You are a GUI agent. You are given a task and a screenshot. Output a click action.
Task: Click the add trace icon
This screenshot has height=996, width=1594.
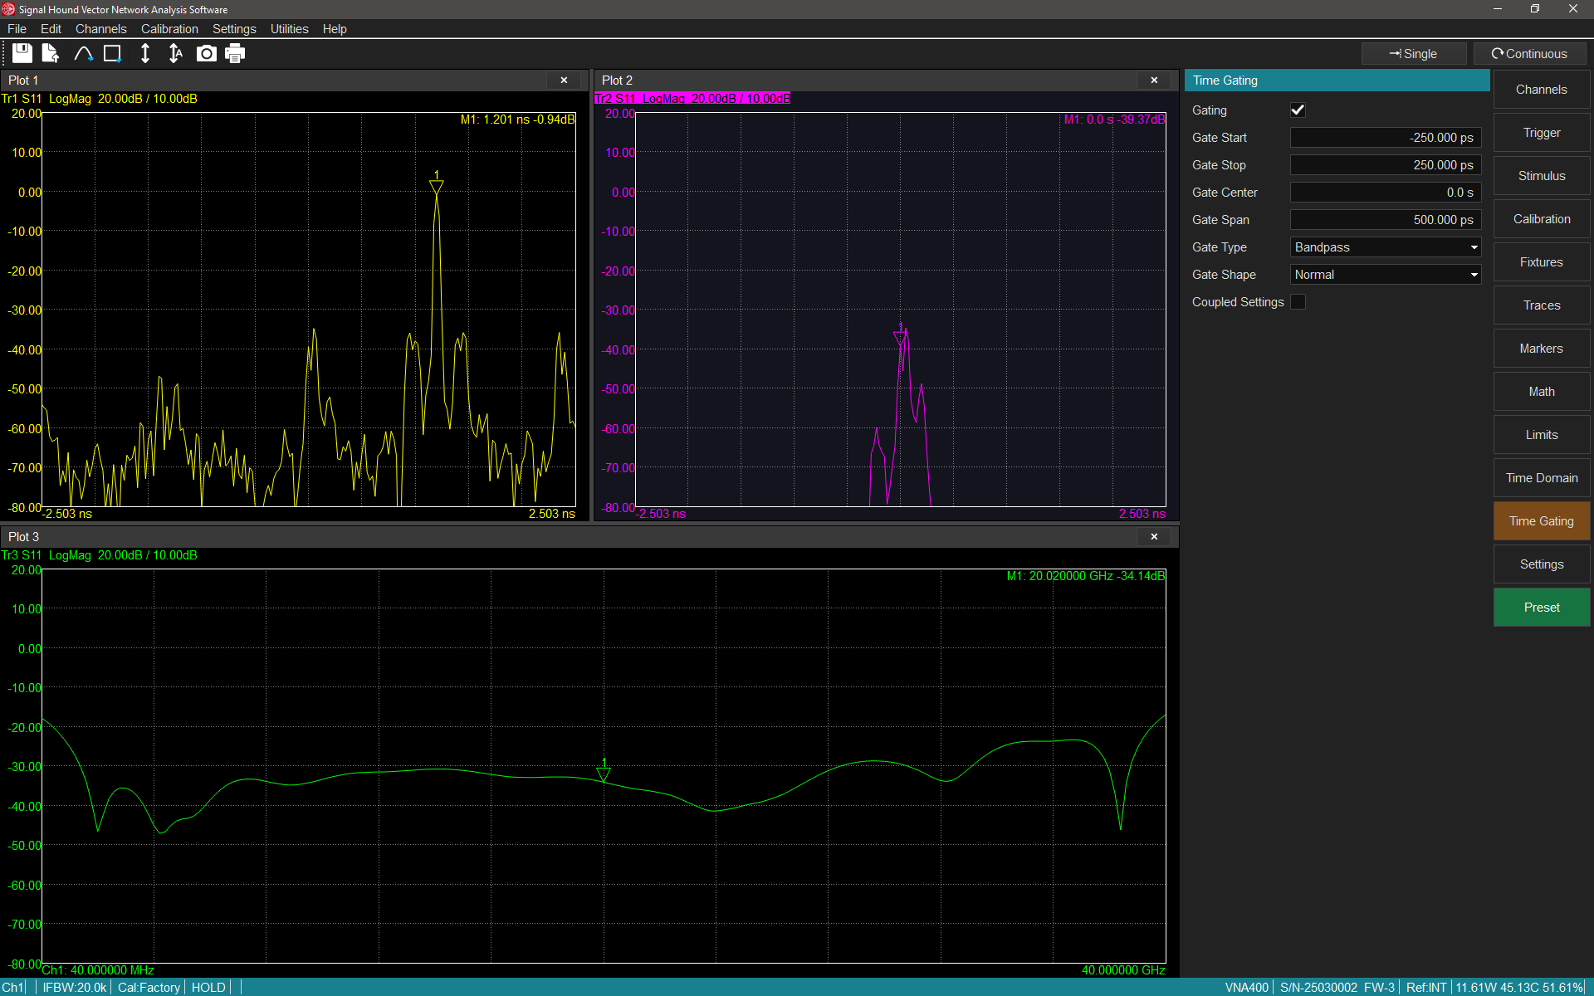coord(83,54)
